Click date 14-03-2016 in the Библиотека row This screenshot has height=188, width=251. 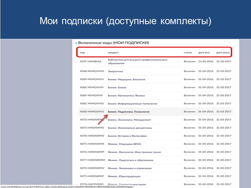click(x=206, y=61)
